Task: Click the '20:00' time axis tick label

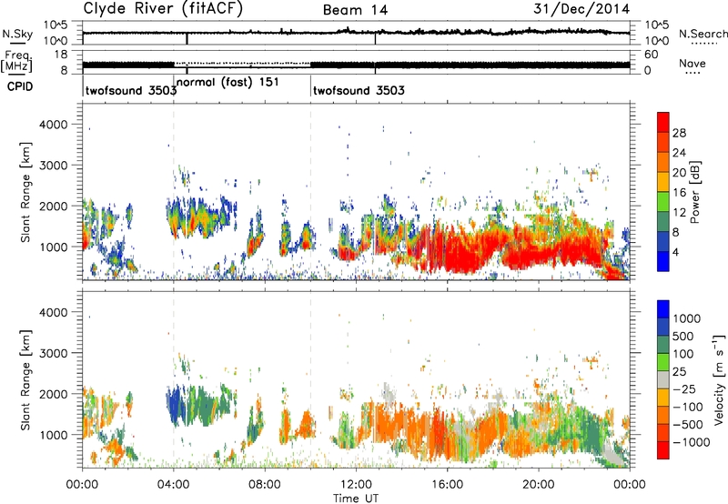Action: [539, 485]
